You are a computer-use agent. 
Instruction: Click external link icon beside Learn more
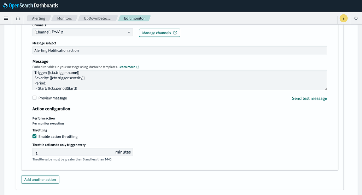pyautogui.click(x=138, y=67)
